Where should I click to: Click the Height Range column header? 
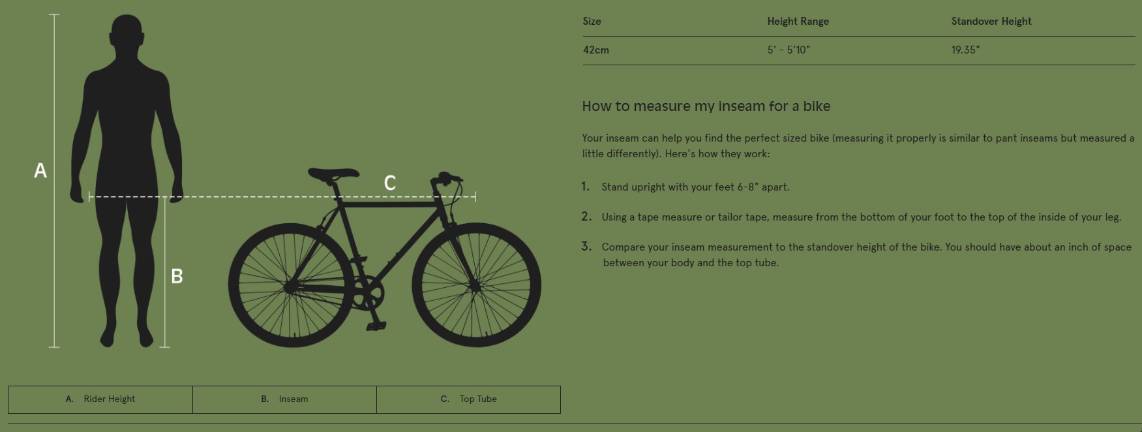tap(798, 22)
